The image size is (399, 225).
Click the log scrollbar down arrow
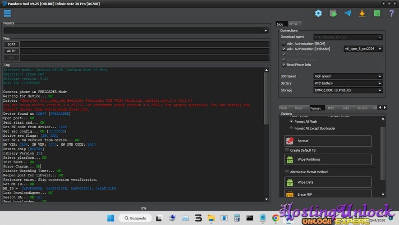tap(266, 200)
